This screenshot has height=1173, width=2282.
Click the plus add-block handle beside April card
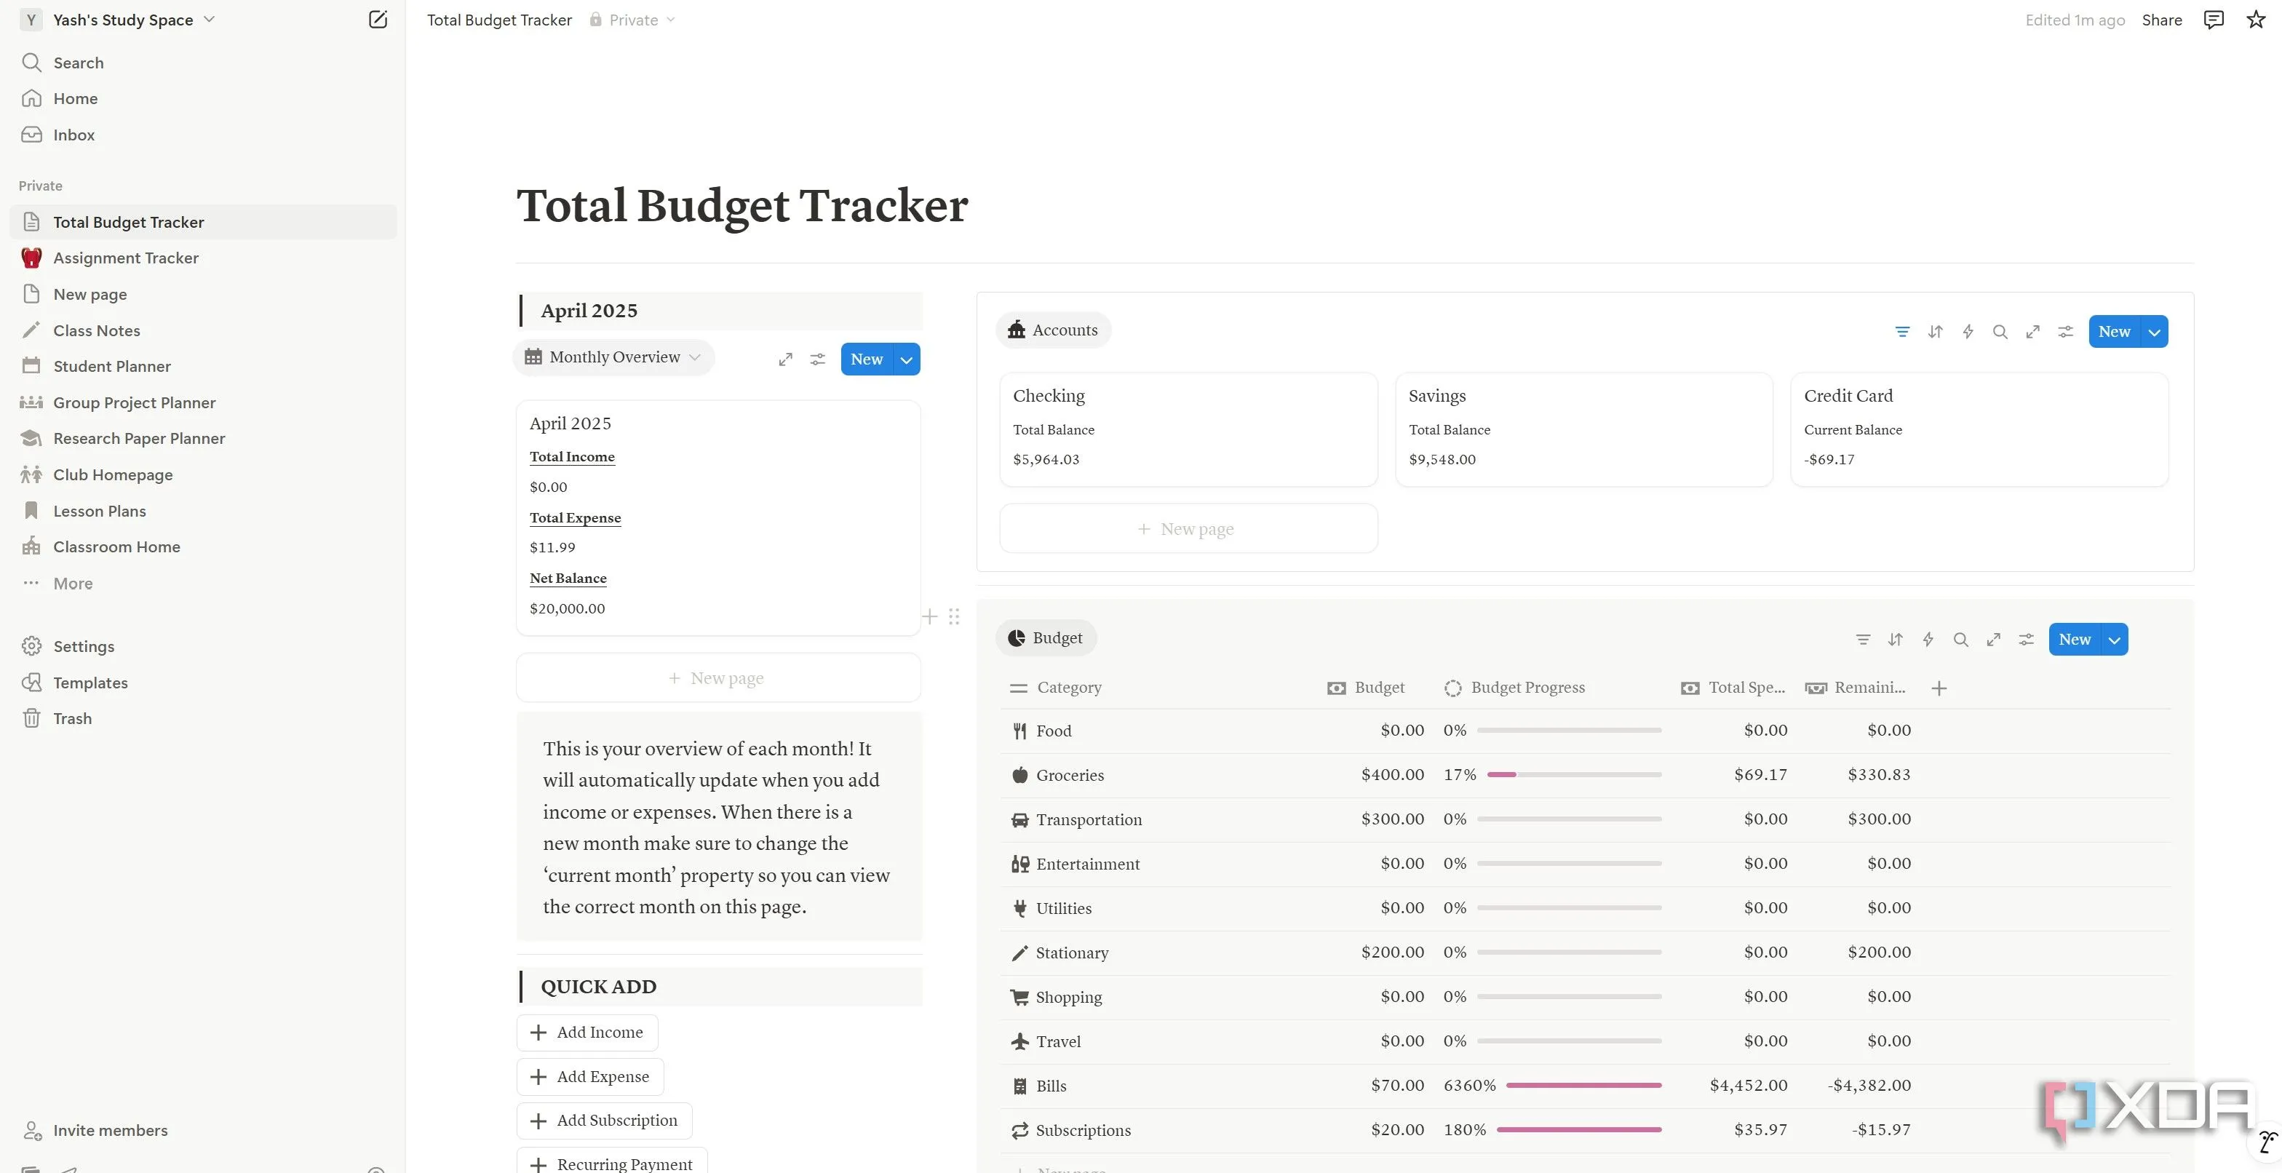pos(929,616)
